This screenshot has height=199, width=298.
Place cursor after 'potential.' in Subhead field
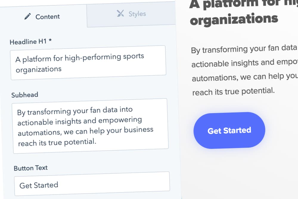96,142
